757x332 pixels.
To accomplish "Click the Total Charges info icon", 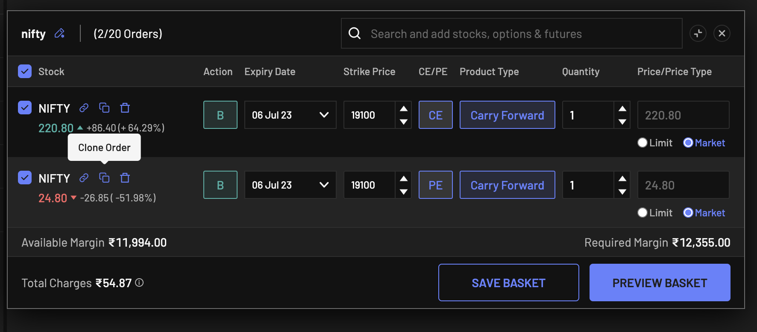I will [139, 282].
